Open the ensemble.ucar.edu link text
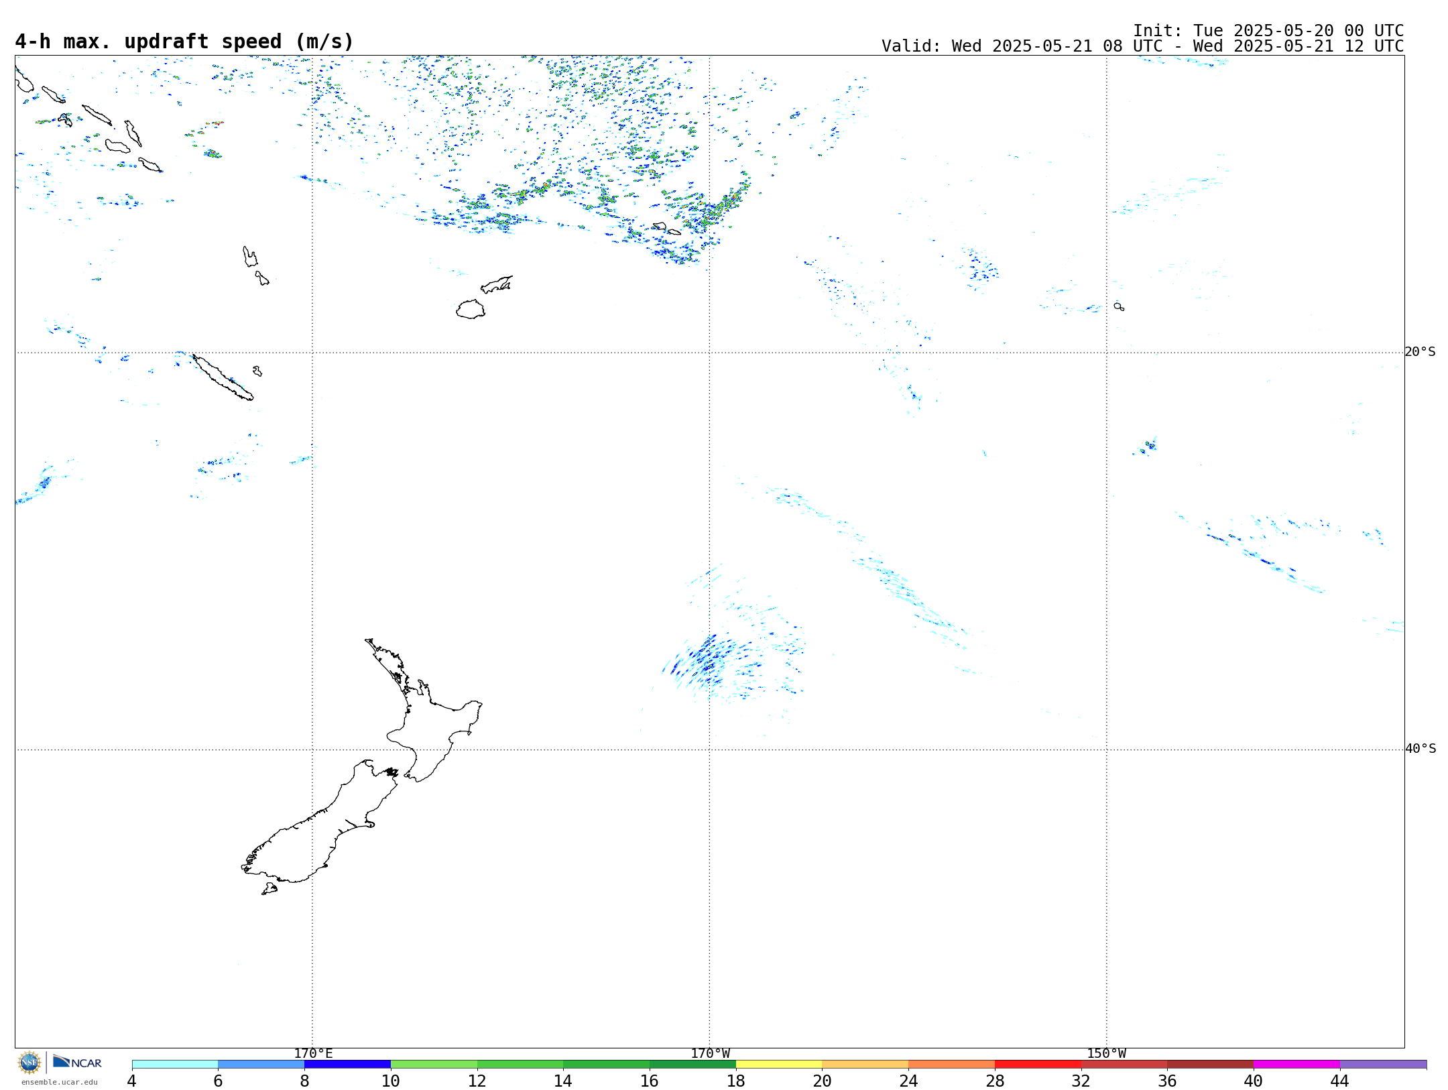 (59, 1082)
